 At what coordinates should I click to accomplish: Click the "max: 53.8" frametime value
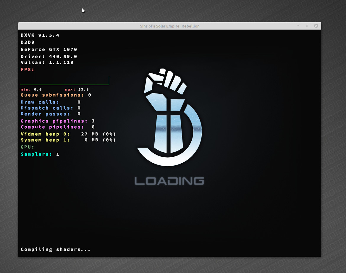(x=77, y=89)
